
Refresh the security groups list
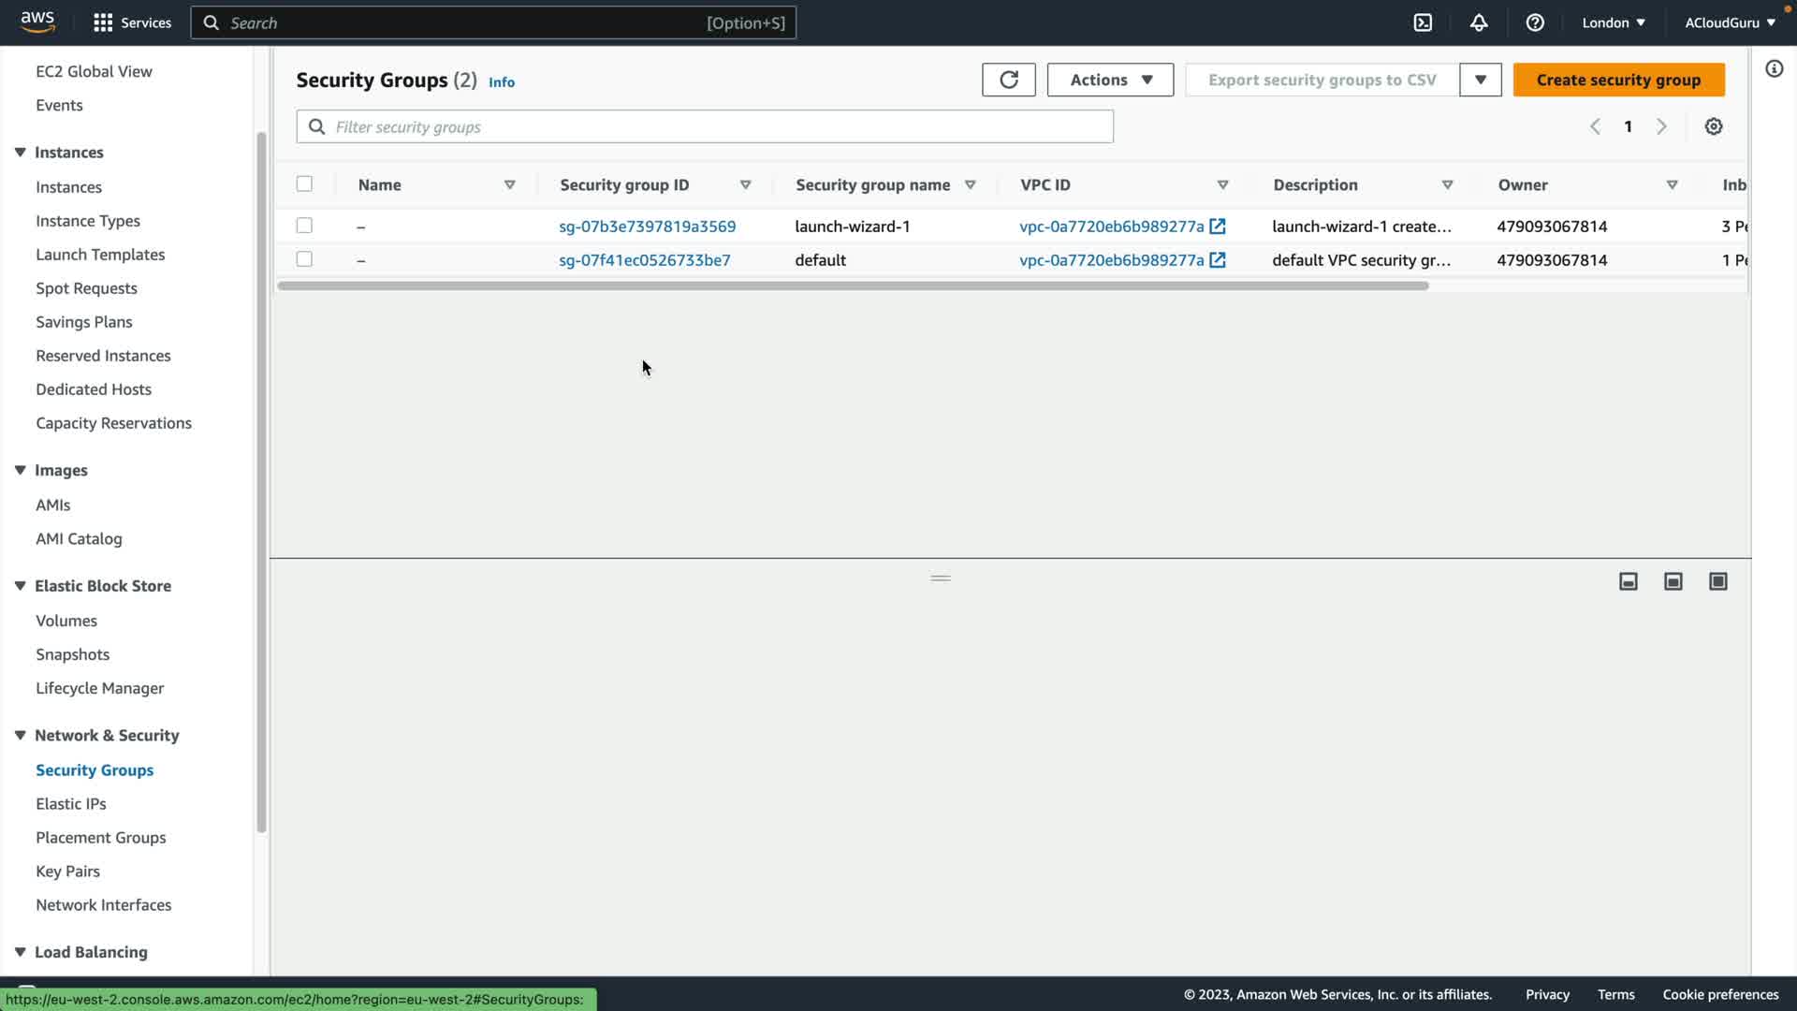(x=1008, y=80)
